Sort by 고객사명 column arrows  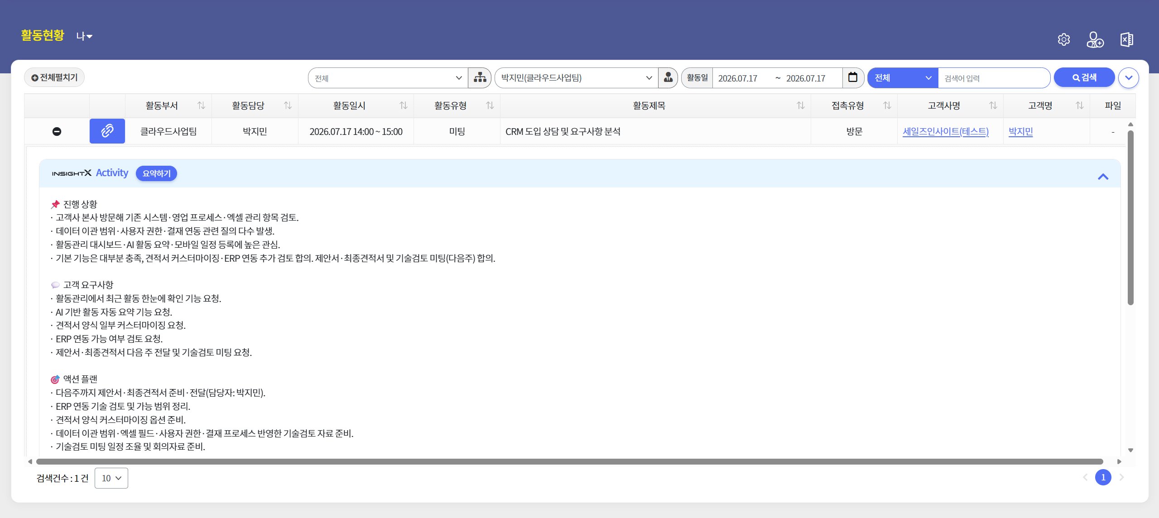pos(993,106)
